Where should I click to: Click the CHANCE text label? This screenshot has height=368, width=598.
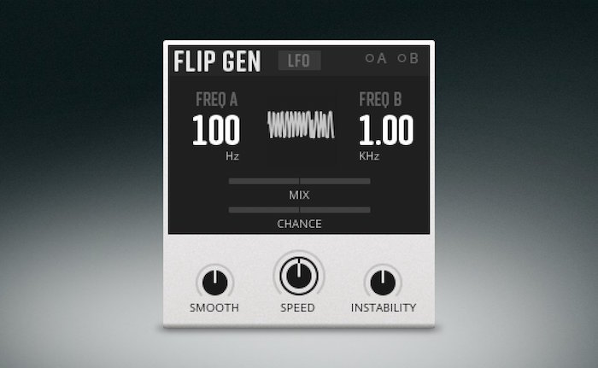coord(299,224)
